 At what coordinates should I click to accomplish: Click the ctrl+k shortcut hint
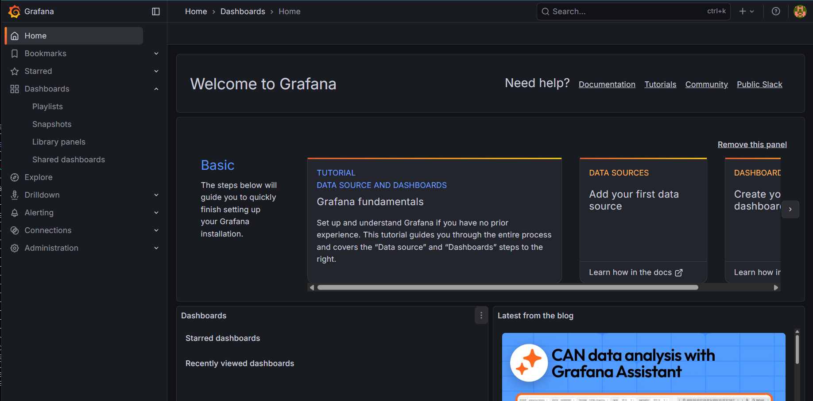coord(716,11)
